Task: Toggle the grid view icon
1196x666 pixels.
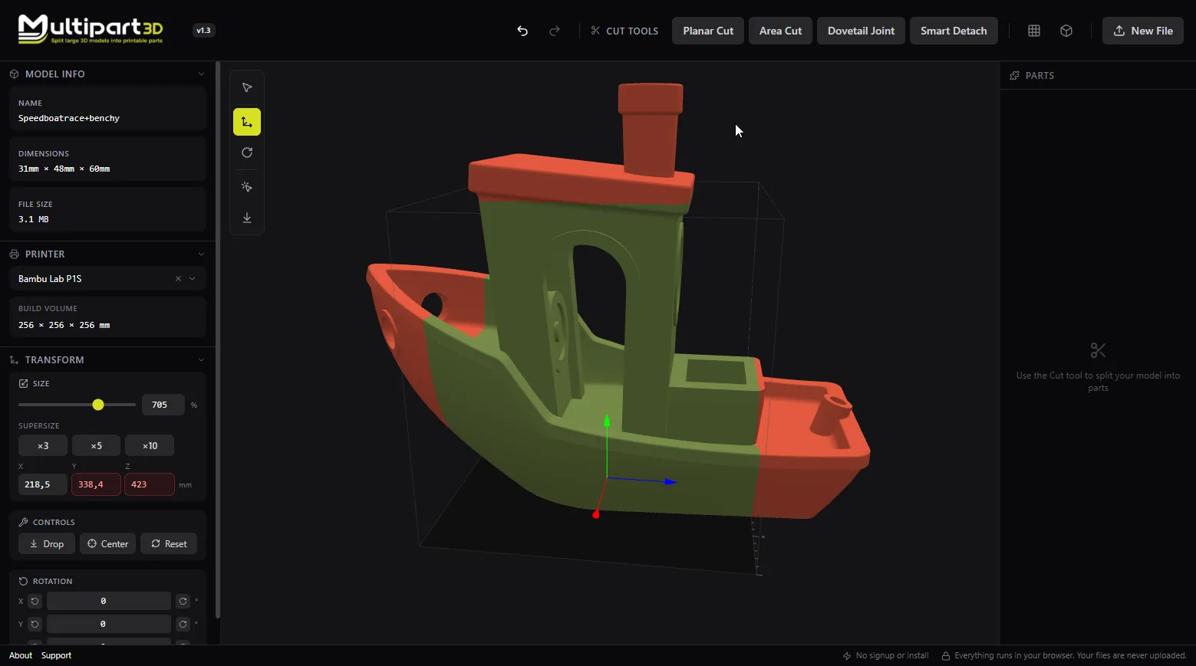Action: pos(1034,31)
